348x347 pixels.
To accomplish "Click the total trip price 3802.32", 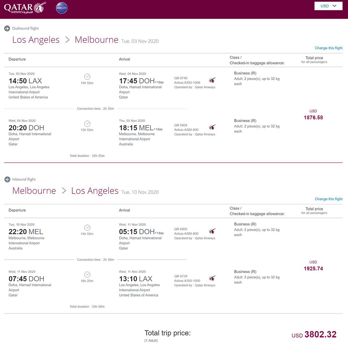I will point(320,334).
